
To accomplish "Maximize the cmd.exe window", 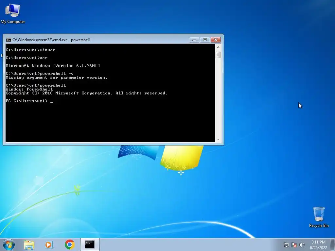I will coord(205,40).
